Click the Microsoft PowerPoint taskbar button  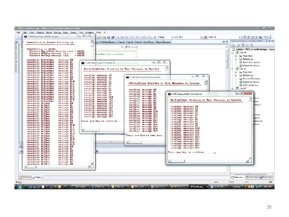pyautogui.click(x=139, y=187)
